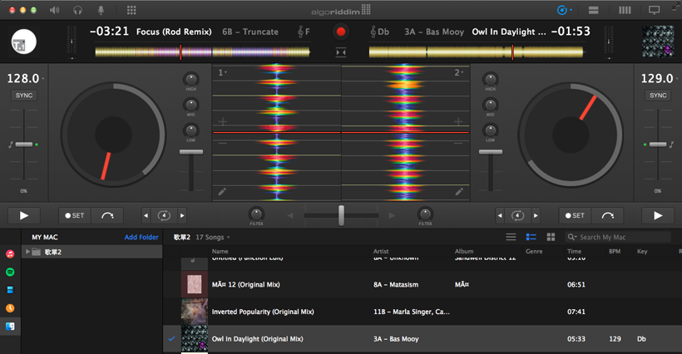Click the speaker volume icon in title bar
Screen dimensions: 682x354
tap(55, 10)
